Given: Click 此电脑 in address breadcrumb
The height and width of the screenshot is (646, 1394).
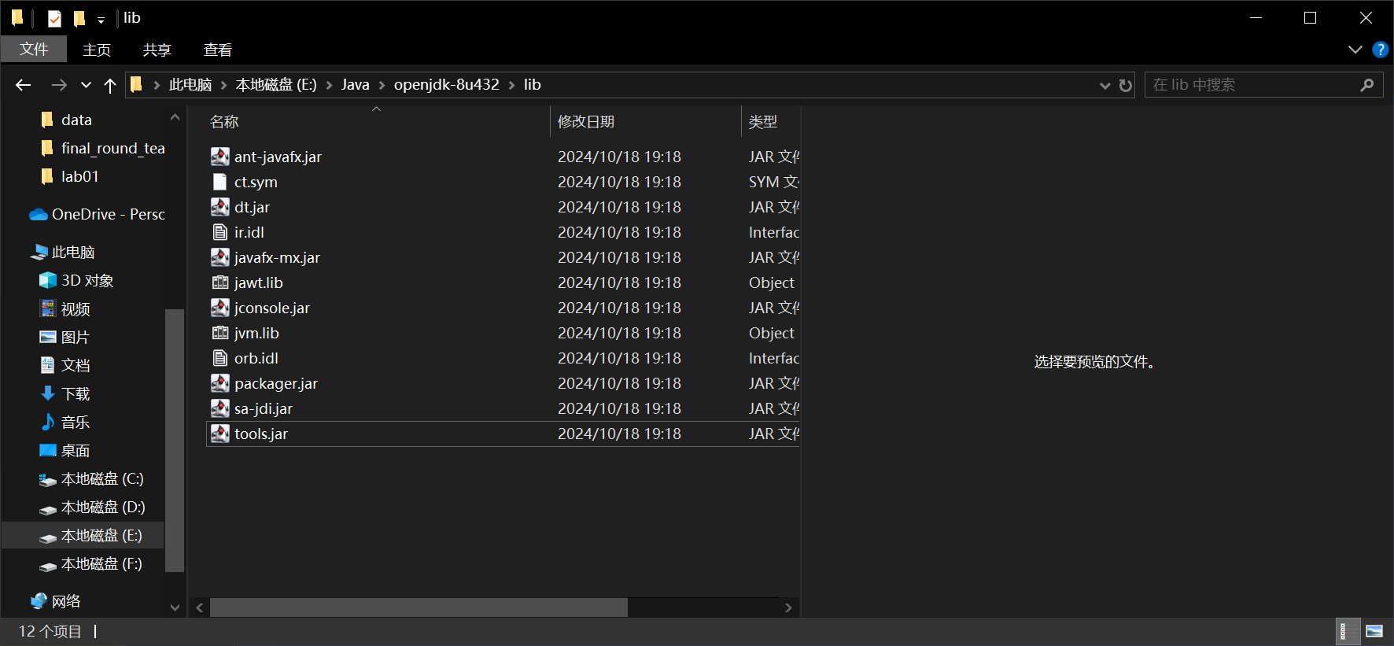Looking at the screenshot, I should click(x=190, y=85).
